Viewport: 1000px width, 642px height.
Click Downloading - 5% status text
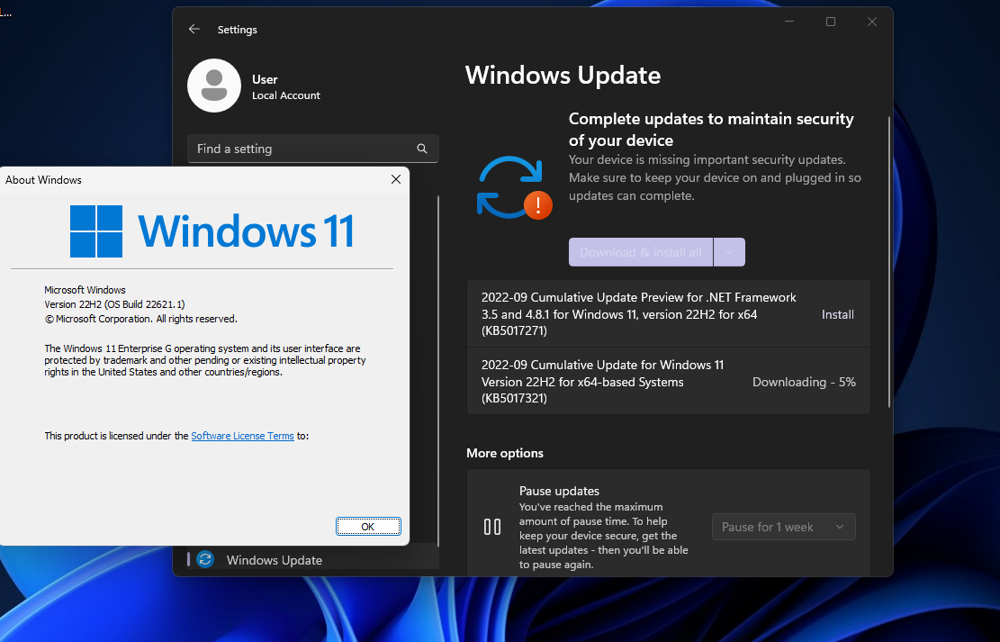pos(804,383)
